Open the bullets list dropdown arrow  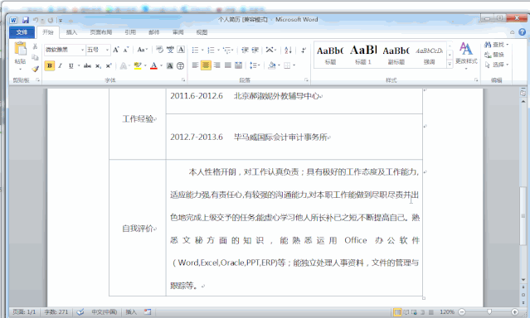pos(202,51)
